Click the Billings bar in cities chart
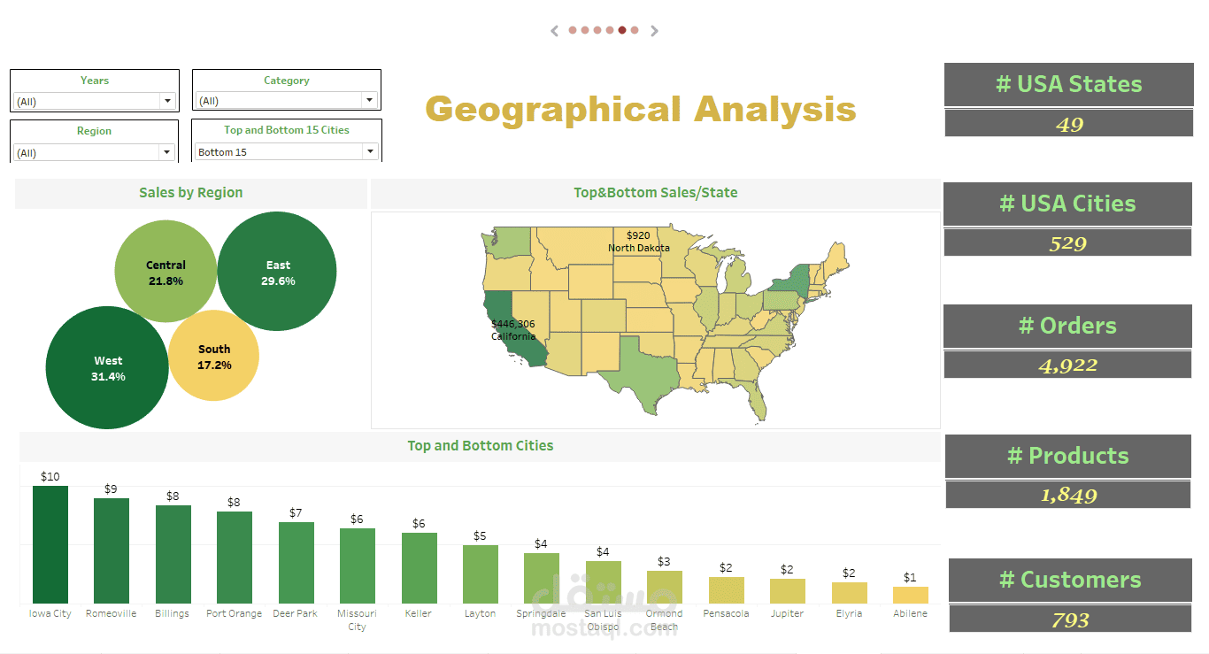 coord(173,554)
